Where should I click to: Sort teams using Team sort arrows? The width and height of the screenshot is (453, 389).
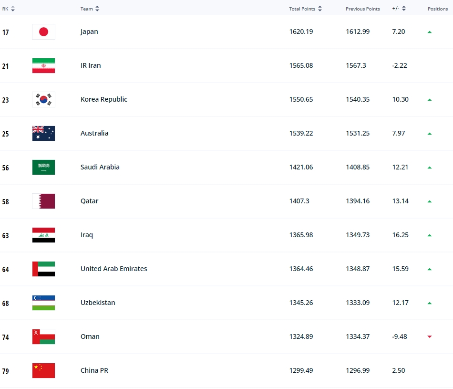click(97, 9)
